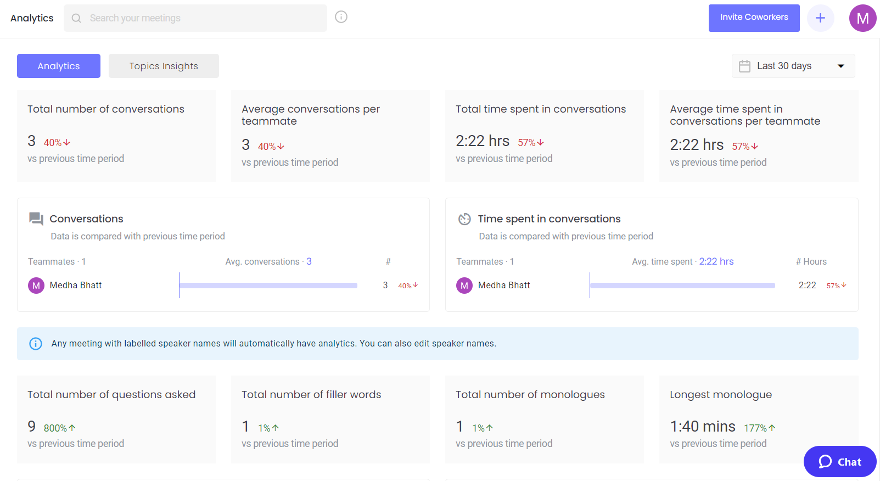Click the 800% increase indicator
The image size is (880, 481).
click(60, 428)
